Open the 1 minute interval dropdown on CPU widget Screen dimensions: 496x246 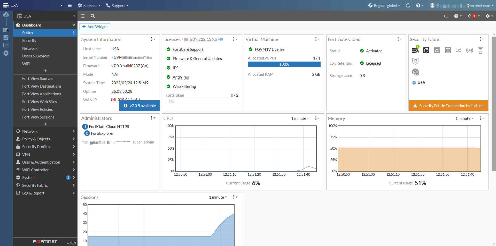pyautogui.click(x=300, y=118)
